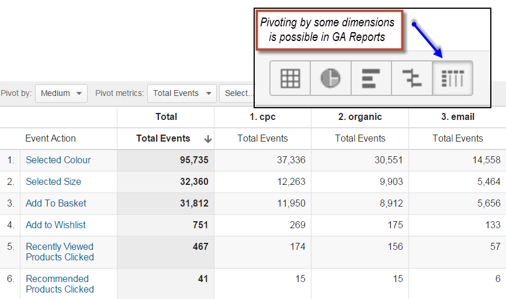Click the email Total Events column header

click(x=458, y=138)
